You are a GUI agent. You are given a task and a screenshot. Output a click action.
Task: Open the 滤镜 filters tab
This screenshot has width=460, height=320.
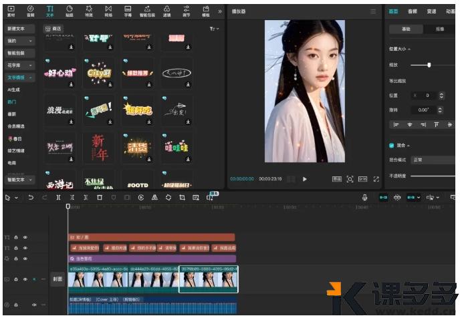(166, 11)
